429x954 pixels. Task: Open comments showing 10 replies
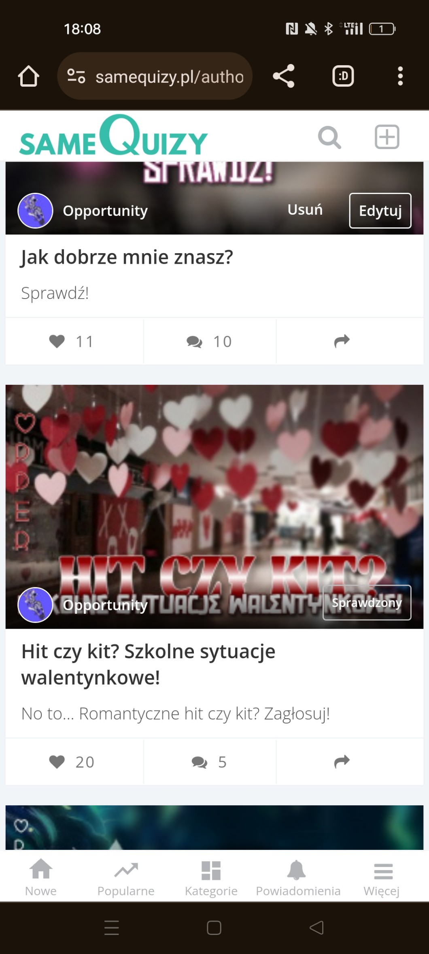pos(210,341)
